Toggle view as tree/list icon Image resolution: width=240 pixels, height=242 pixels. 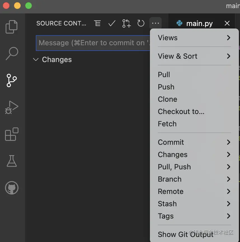point(97,23)
